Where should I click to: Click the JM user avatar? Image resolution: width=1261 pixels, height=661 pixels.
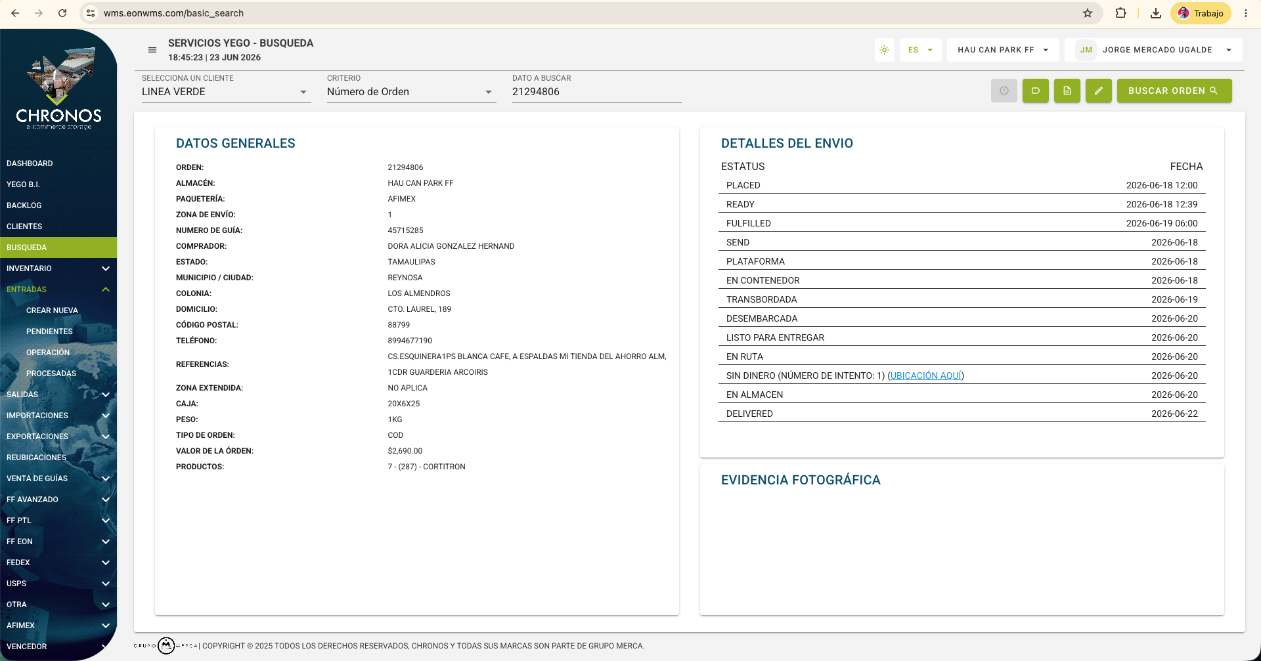click(1086, 50)
